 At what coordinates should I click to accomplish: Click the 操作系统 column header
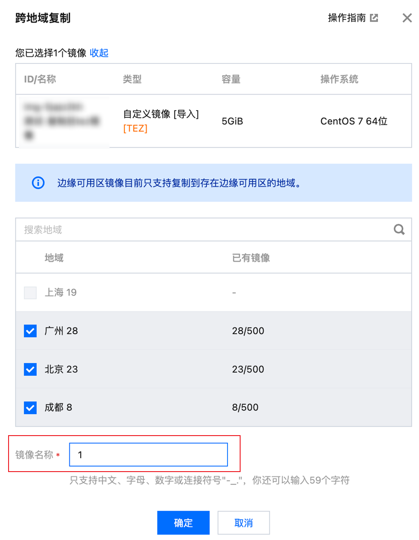tap(339, 79)
